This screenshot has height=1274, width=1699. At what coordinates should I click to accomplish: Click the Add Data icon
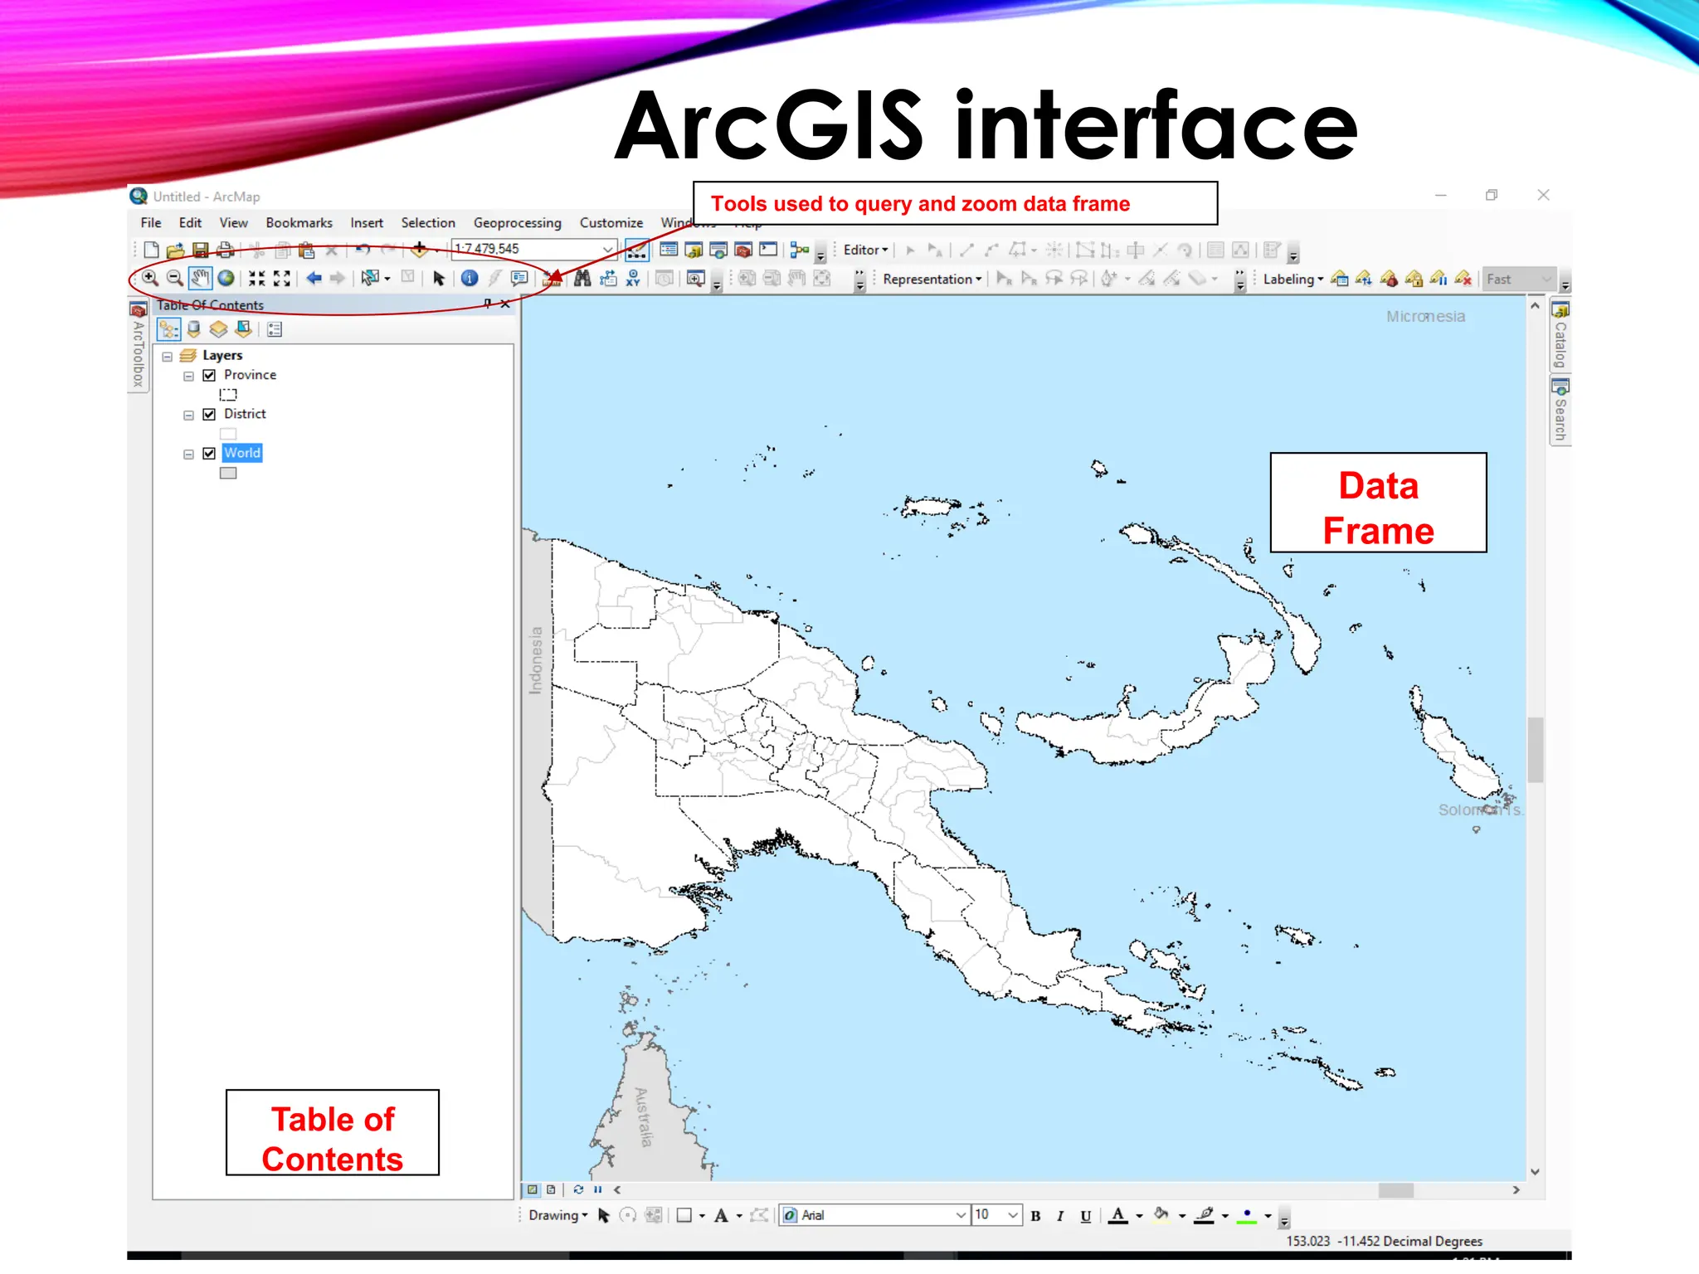pos(420,249)
